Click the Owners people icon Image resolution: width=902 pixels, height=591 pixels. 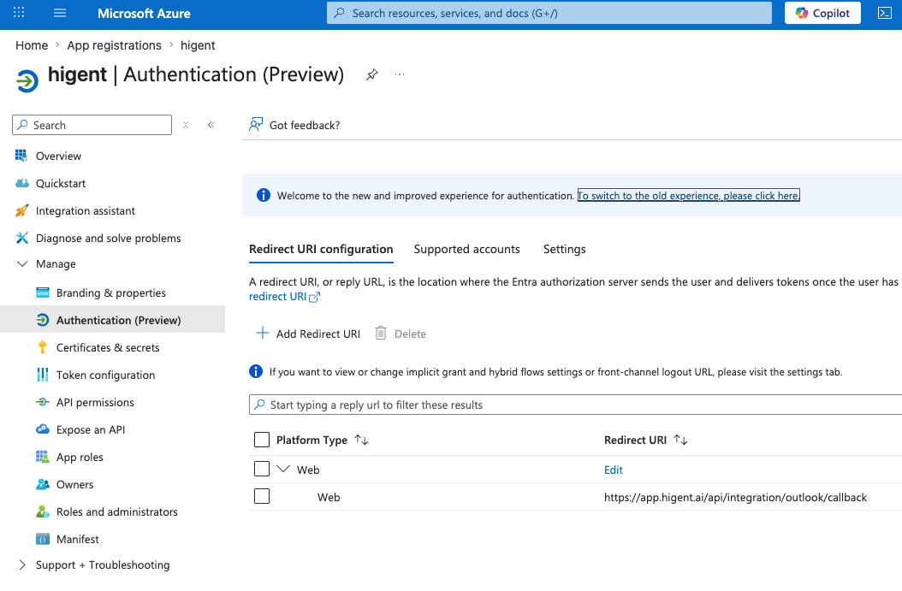[x=43, y=484]
